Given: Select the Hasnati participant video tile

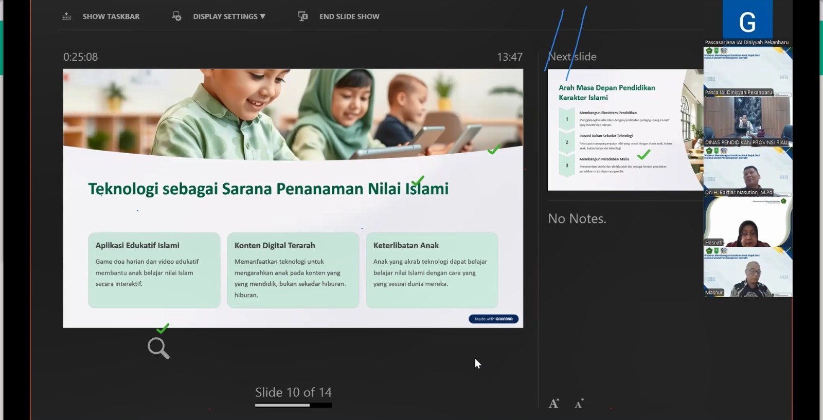Looking at the screenshot, I should coord(748,222).
